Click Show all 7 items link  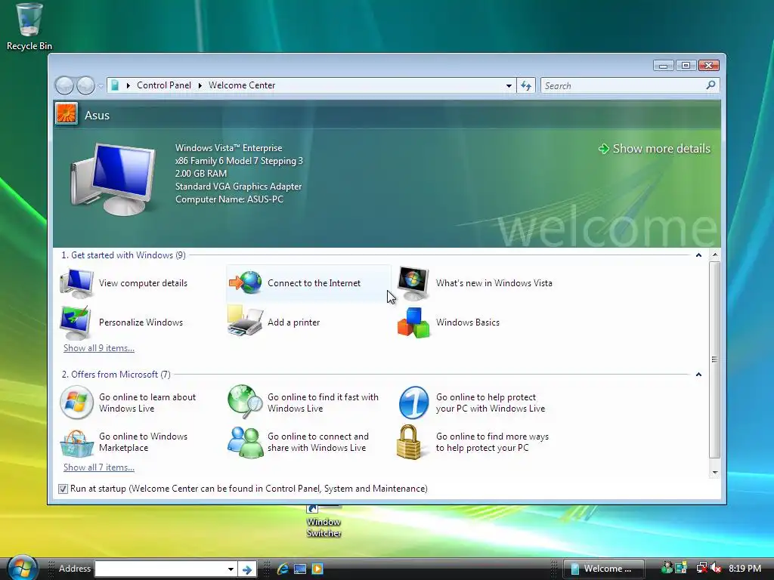pos(99,467)
